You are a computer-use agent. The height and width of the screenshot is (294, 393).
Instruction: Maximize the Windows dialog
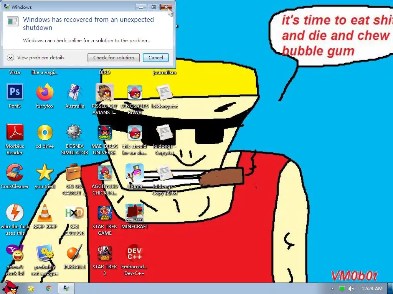click(x=154, y=7)
